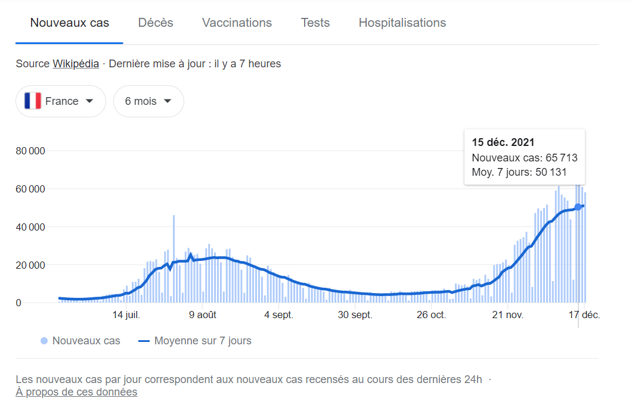The image size is (632, 417).
Task: Open the Décès tab
Action: point(156,23)
